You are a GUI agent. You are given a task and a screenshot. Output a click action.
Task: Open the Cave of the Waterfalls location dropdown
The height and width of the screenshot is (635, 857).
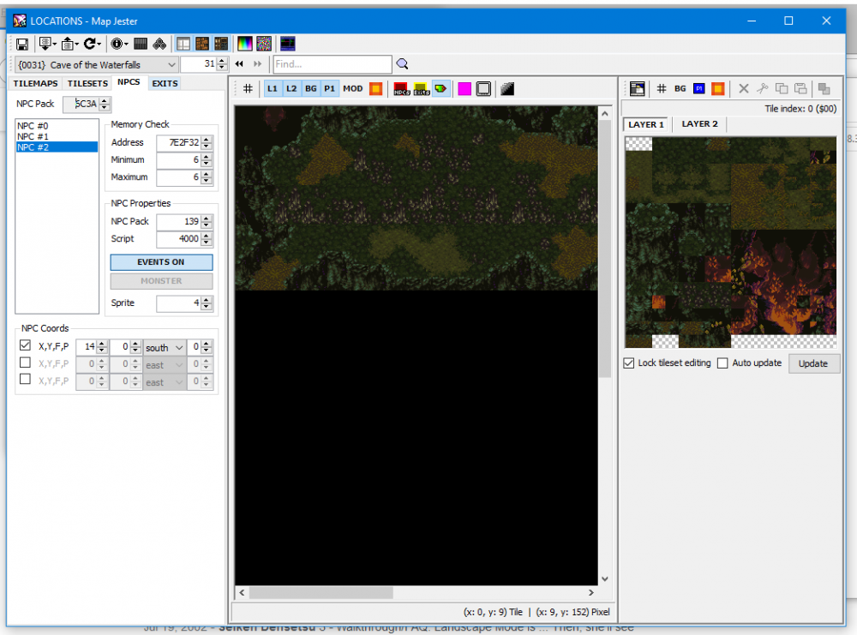pyautogui.click(x=96, y=64)
